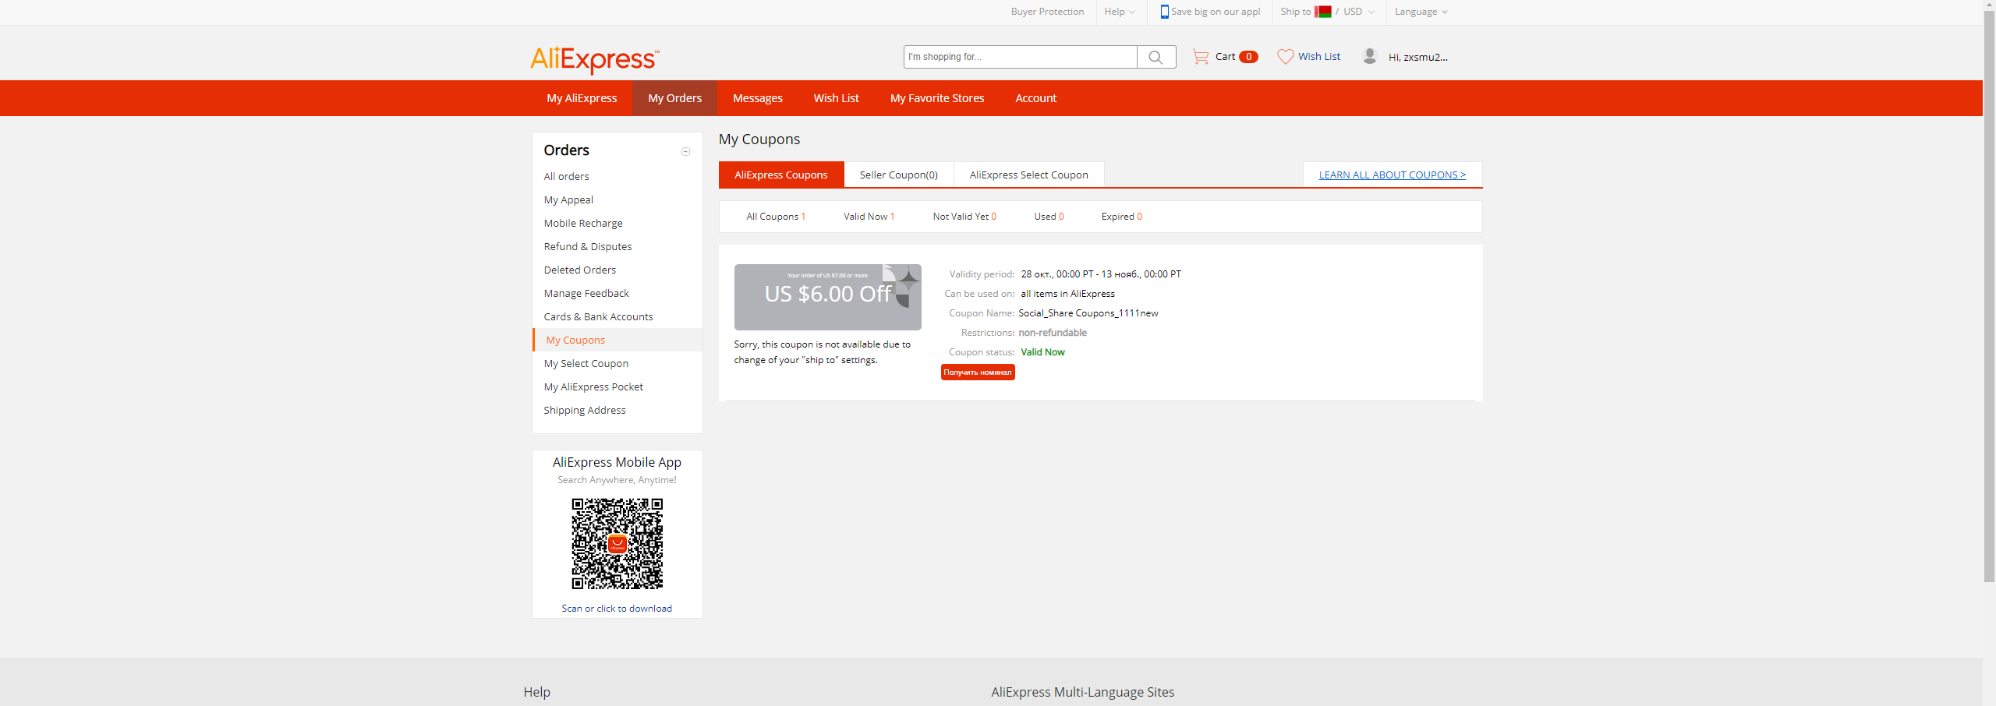Filter coupons by Used
This screenshot has width=1996, height=706.
(x=1049, y=217)
